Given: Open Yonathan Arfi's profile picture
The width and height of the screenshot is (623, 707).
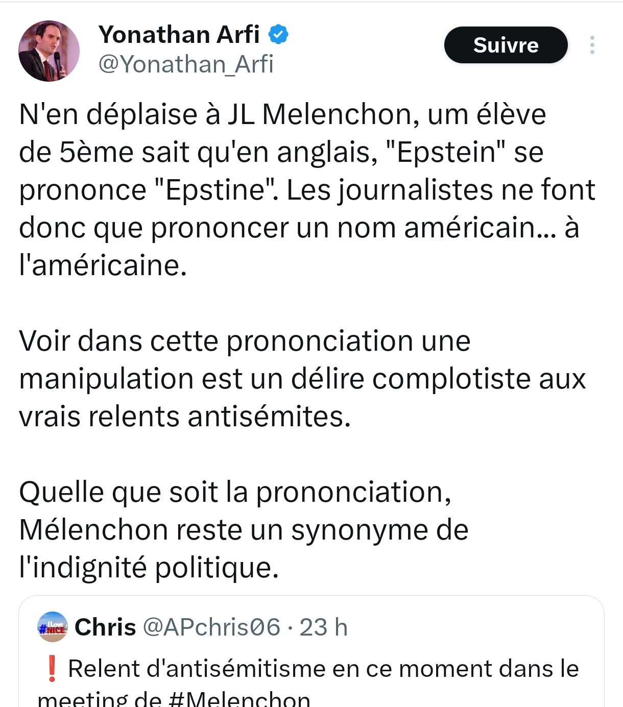Looking at the screenshot, I should click(x=49, y=51).
